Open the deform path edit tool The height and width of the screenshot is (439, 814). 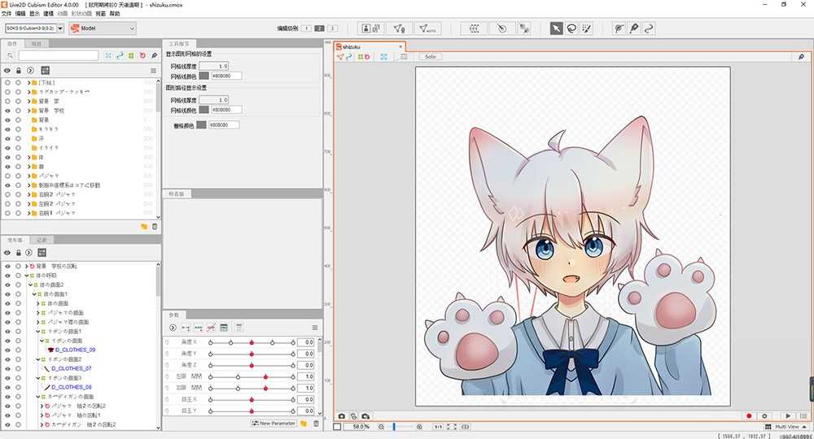[619, 28]
